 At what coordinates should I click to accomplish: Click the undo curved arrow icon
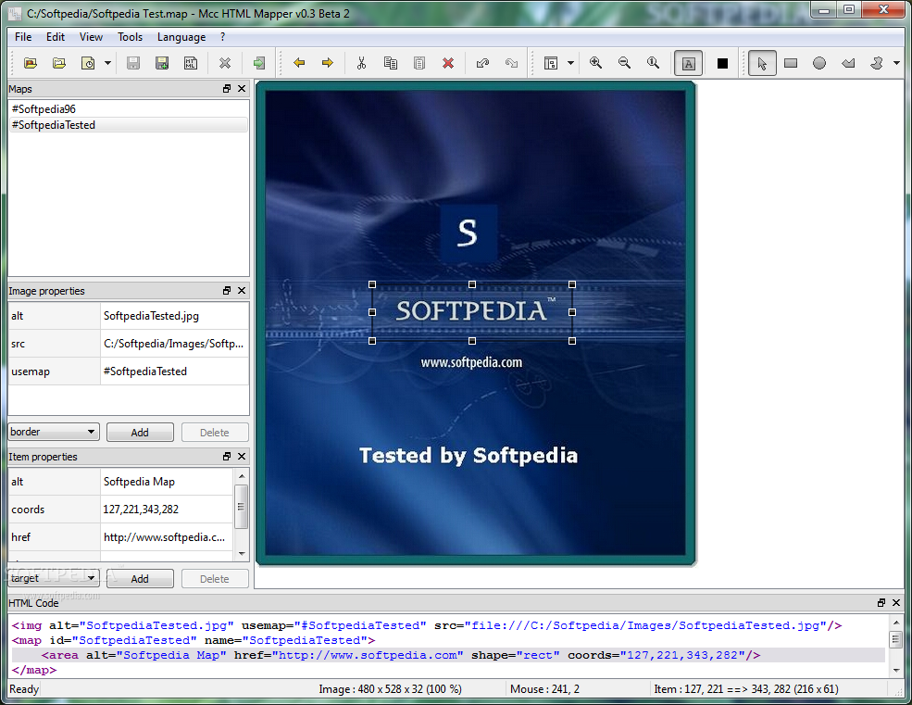pyautogui.click(x=482, y=63)
